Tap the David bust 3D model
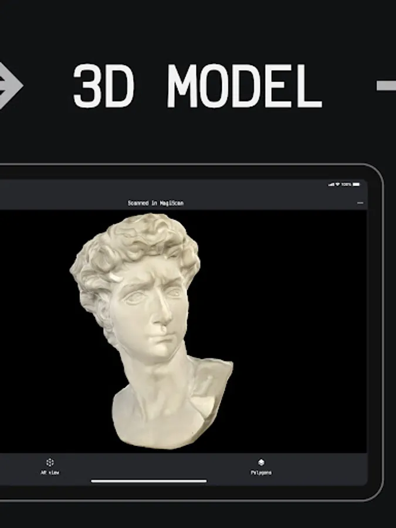 pyautogui.click(x=151, y=331)
